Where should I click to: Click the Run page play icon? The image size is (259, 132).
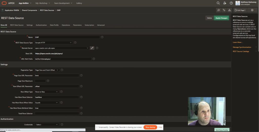click(x=252, y=10)
